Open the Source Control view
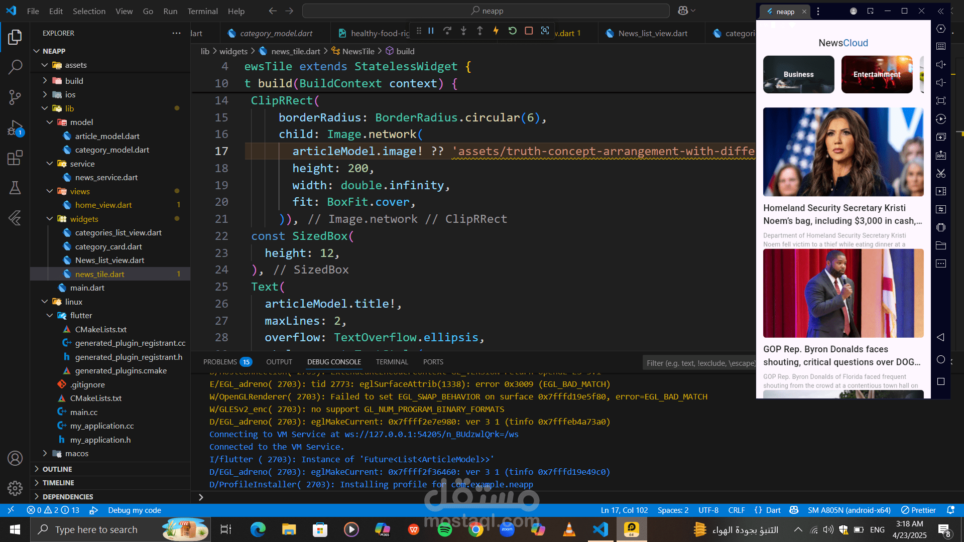This screenshot has width=964, height=542. [x=15, y=97]
